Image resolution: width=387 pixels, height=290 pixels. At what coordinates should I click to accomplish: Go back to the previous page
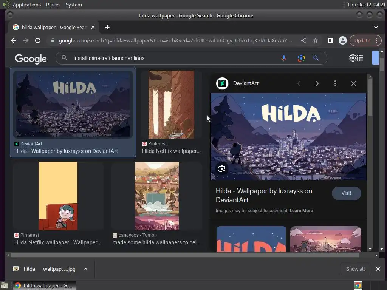click(x=14, y=40)
